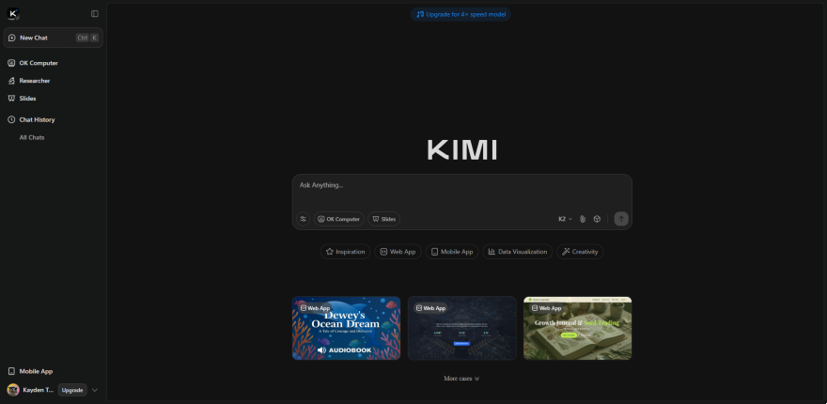Expand More cases
This screenshot has width=827, height=404.
coord(461,379)
